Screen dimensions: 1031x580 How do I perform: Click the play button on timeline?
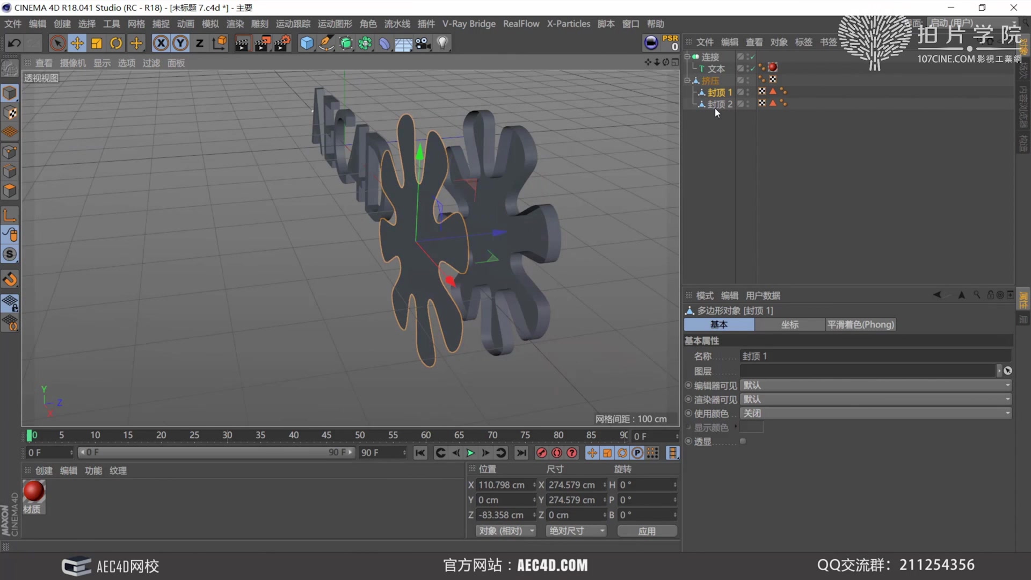tap(470, 453)
